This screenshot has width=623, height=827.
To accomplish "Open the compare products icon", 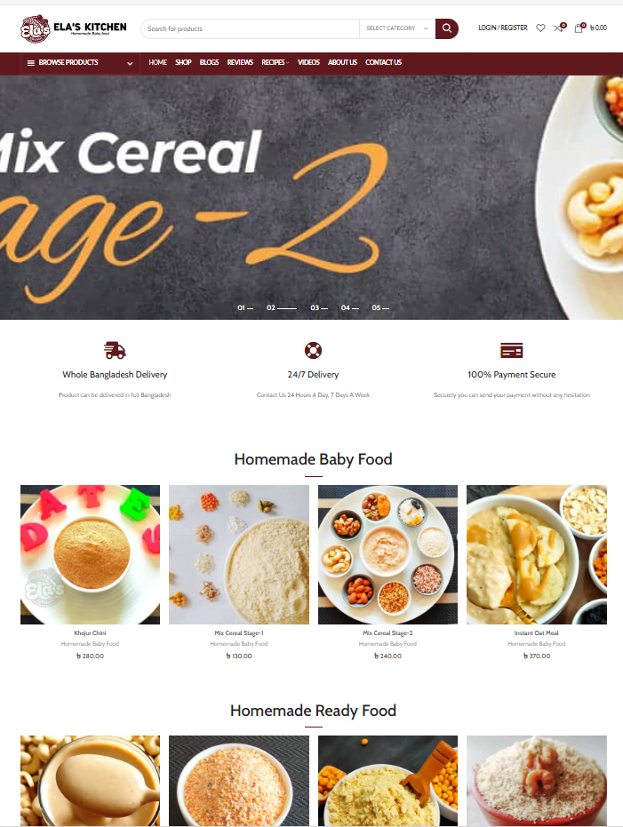I will pyautogui.click(x=559, y=28).
